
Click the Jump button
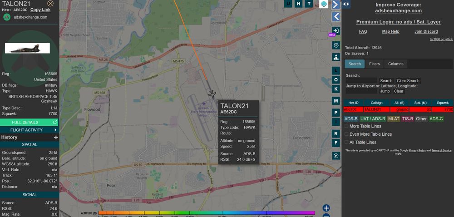pyautogui.click(x=385, y=91)
